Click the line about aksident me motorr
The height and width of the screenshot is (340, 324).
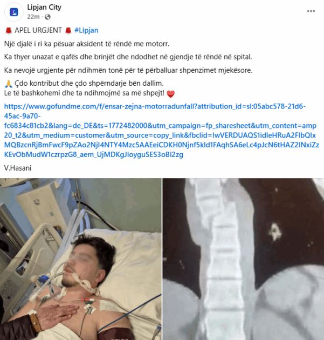tap(87, 44)
